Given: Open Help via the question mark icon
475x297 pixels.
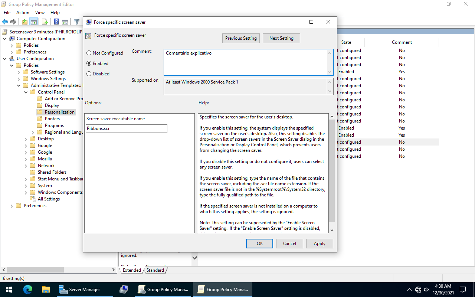Looking at the screenshot, I should tap(56, 22).
